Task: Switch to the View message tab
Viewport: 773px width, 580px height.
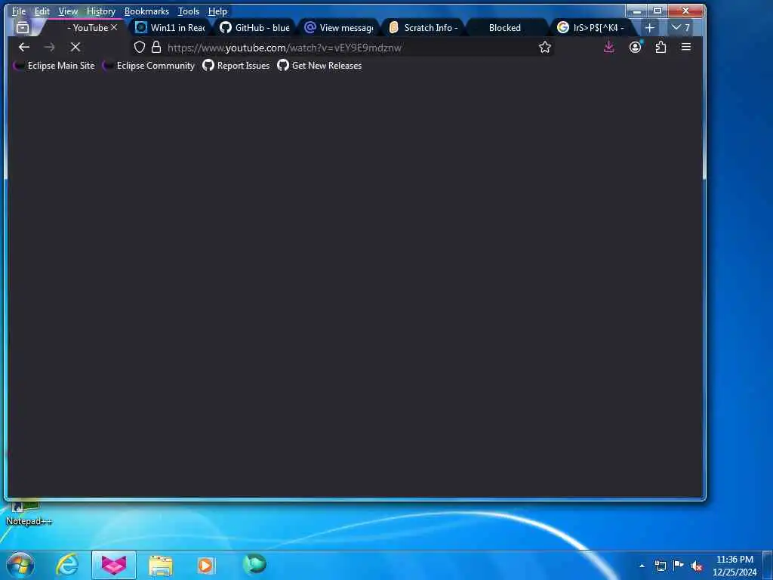Action: click(x=339, y=28)
